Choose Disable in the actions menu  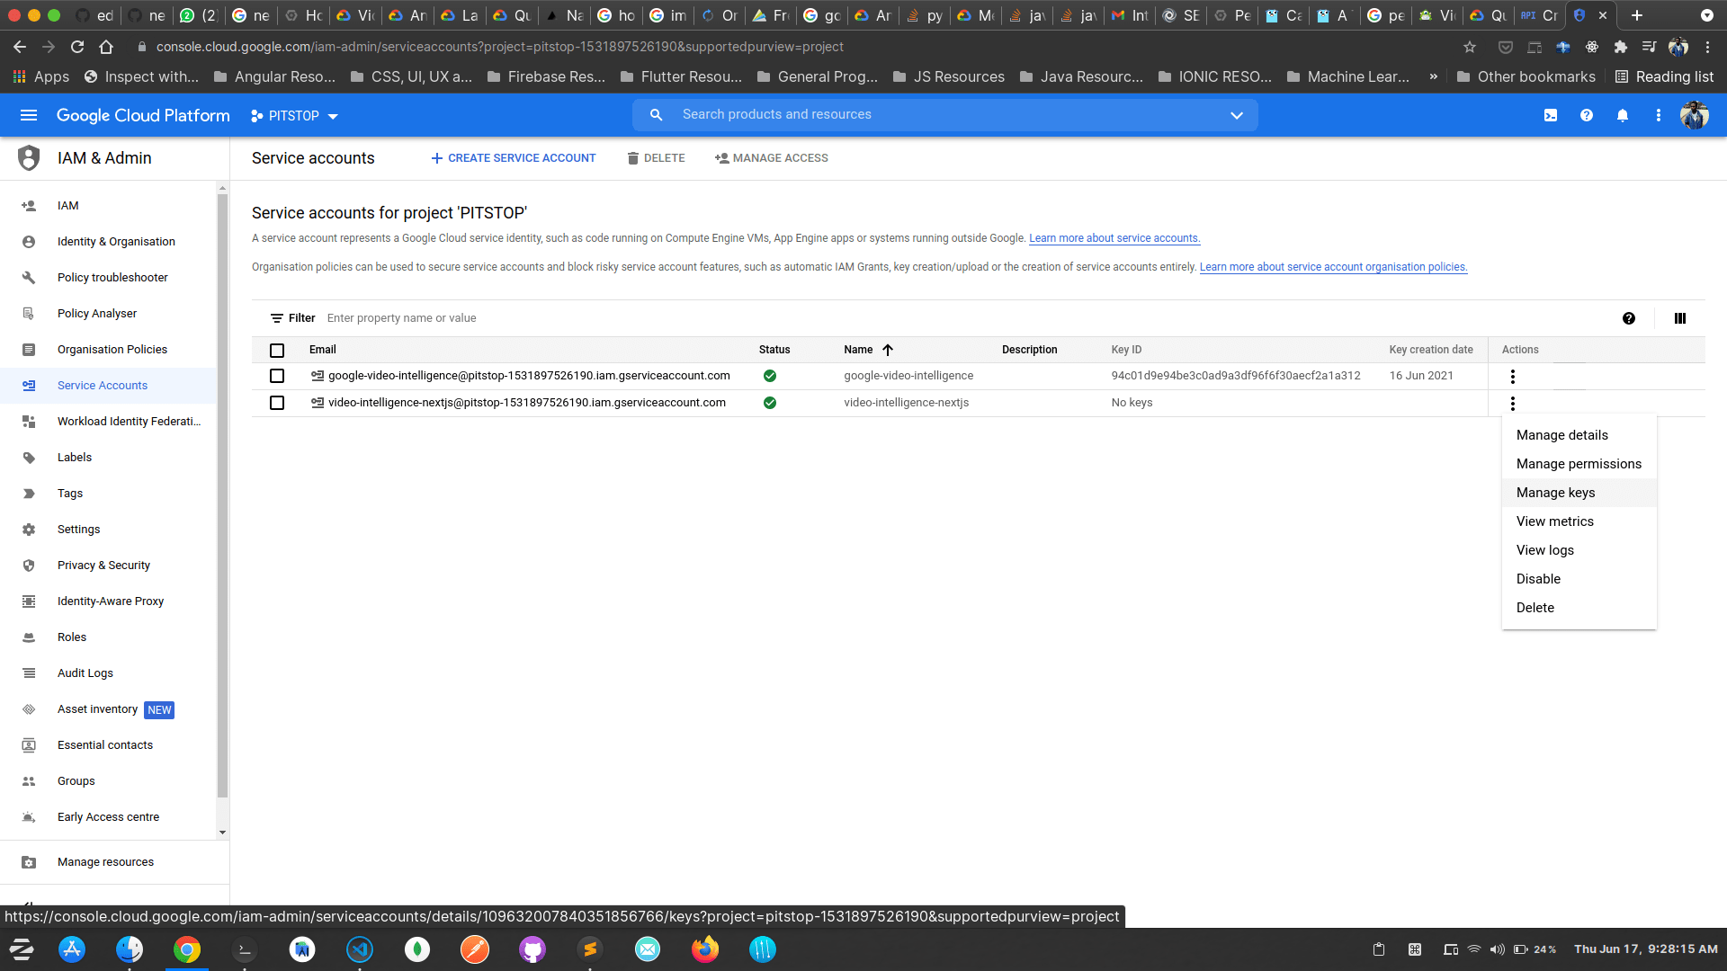coord(1538,579)
